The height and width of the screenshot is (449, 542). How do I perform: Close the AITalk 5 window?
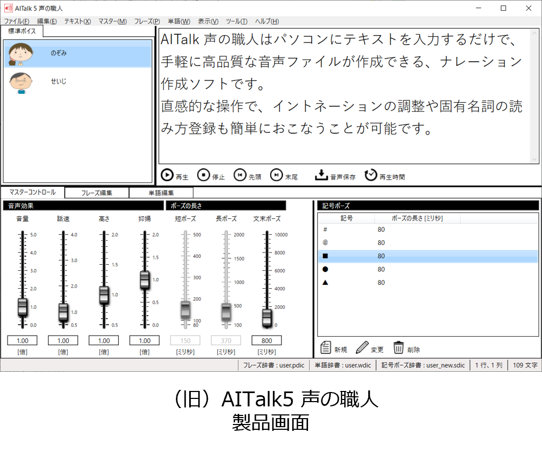[529, 8]
